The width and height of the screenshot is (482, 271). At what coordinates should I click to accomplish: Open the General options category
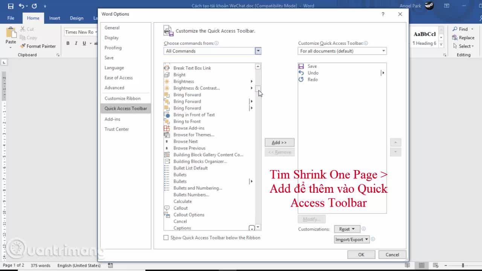point(112,28)
